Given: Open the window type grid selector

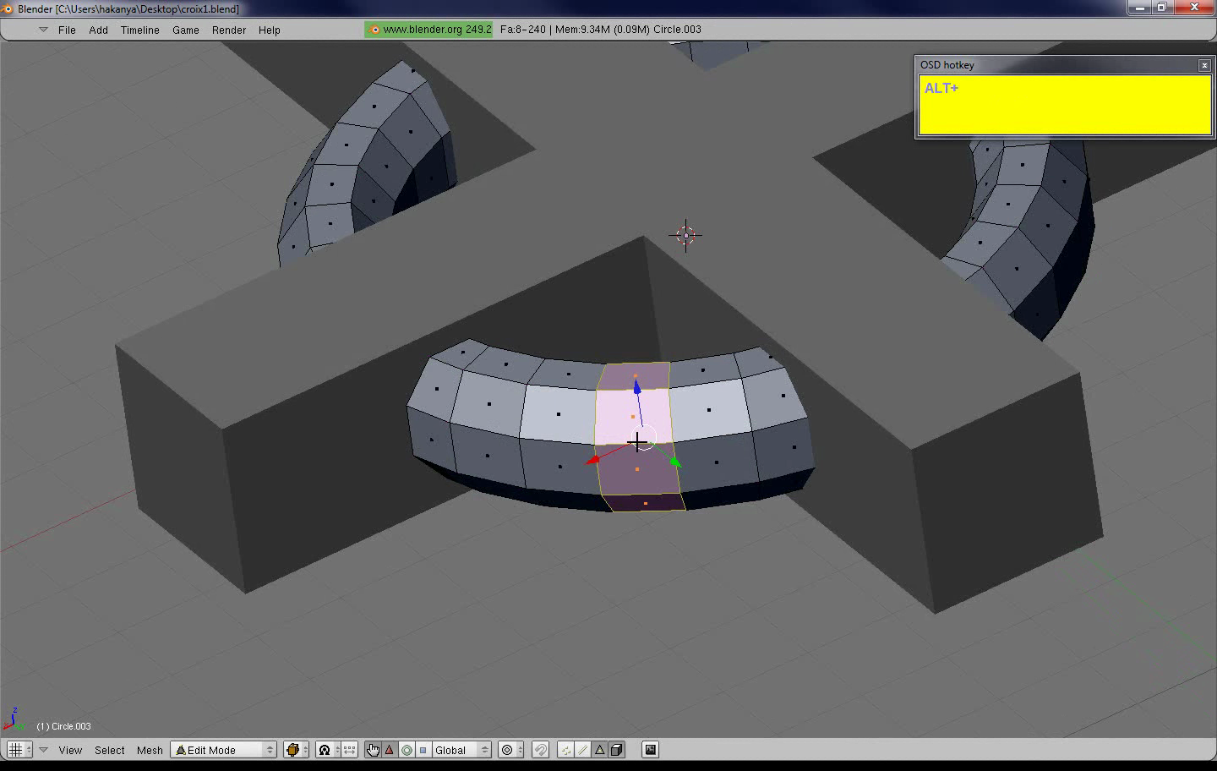Looking at the screenshot, I should pyautogui.click(x=19, y=750).
